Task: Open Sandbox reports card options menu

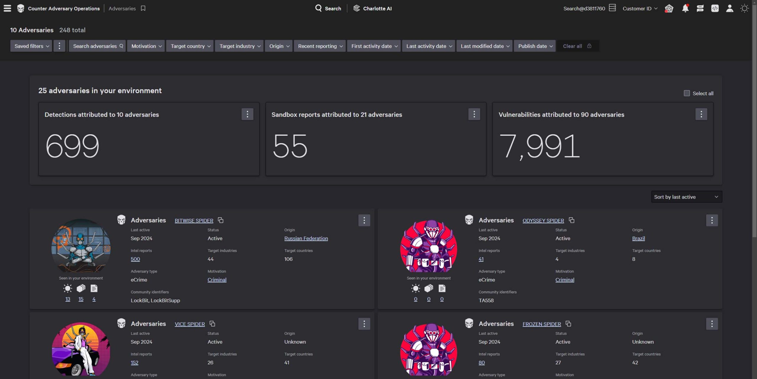Action: point(474,114)
